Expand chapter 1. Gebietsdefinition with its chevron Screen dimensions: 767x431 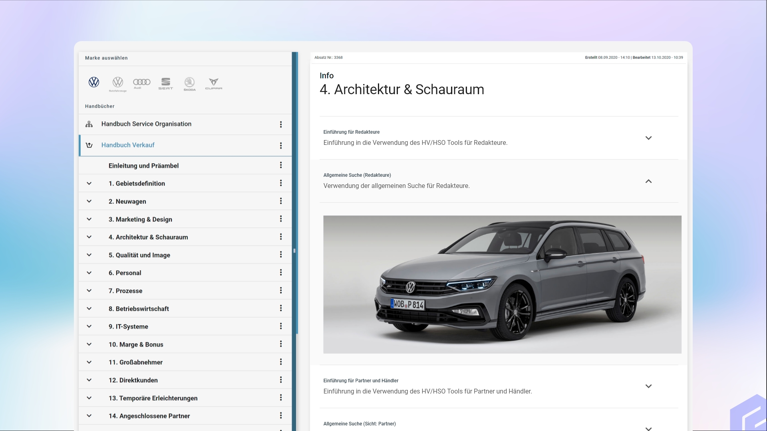click(89, 184)
